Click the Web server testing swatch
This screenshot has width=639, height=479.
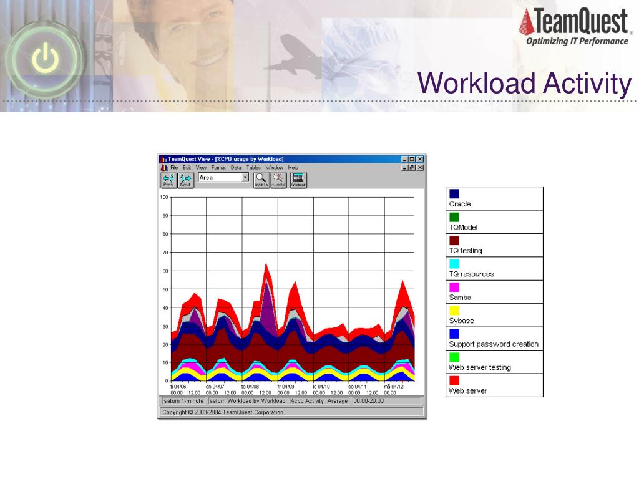point(454,357)
